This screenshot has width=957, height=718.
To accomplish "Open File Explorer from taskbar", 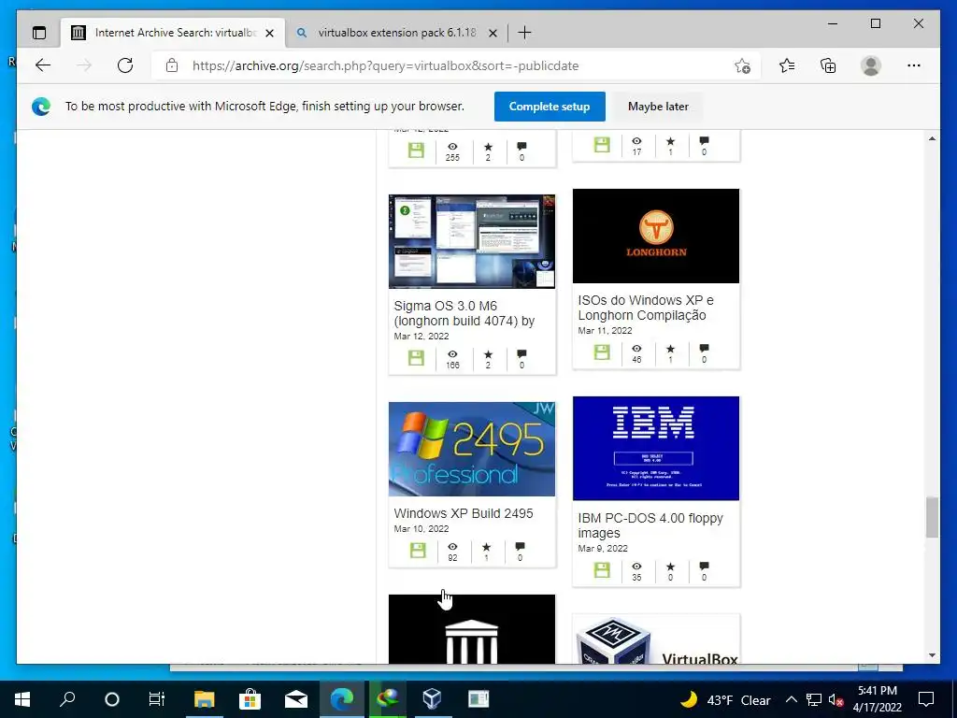I will tap(205, 699).
